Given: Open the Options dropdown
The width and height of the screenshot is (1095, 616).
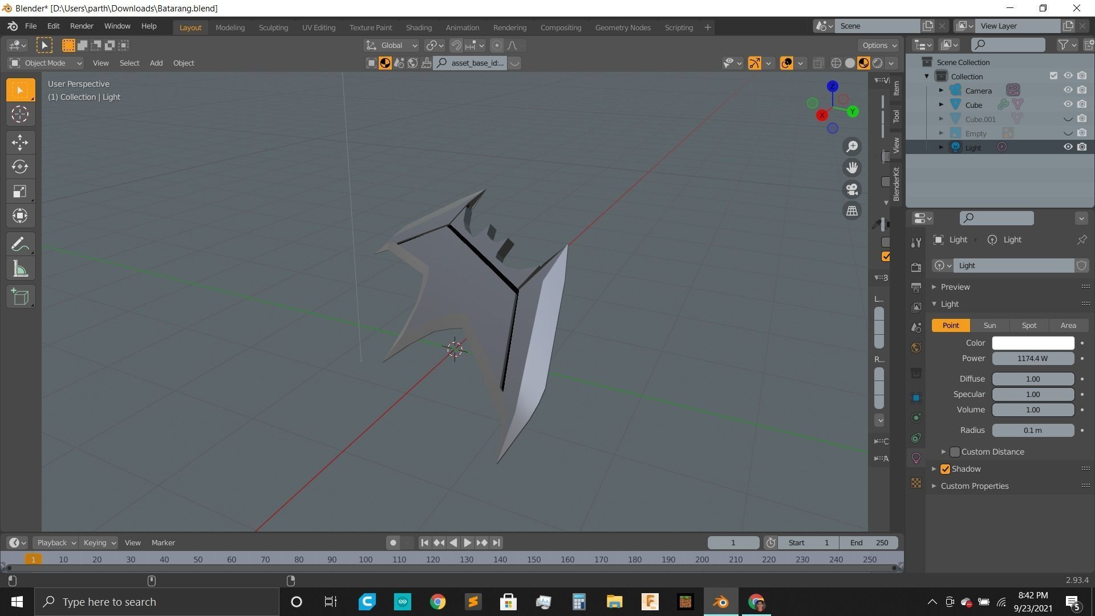Looking at the screenshot, I should [x=879, y=46].
